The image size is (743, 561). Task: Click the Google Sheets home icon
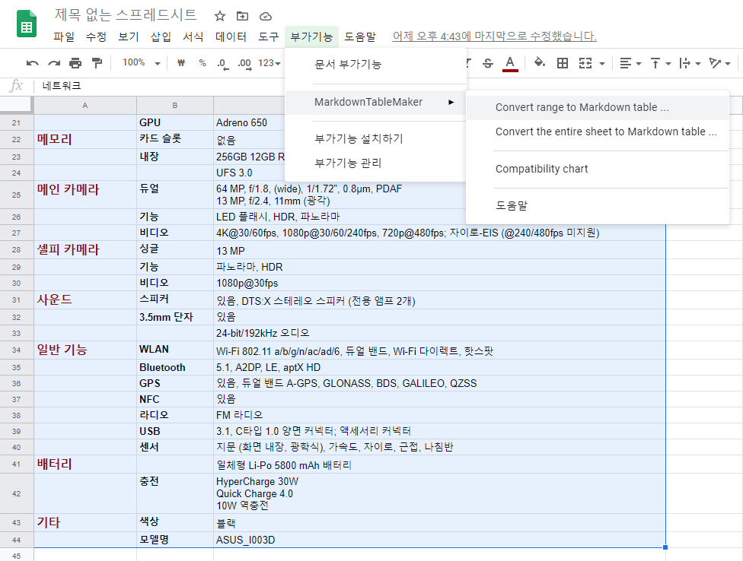pos(27,24)
